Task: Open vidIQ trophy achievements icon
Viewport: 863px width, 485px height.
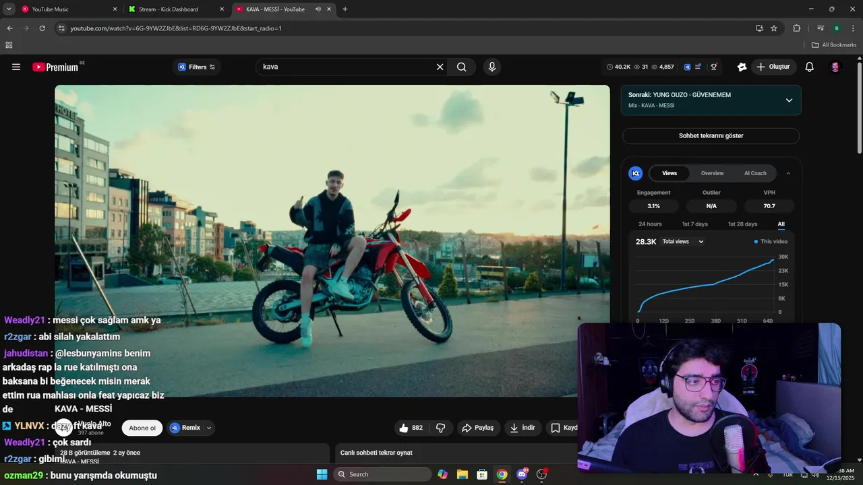Action: 714,67
